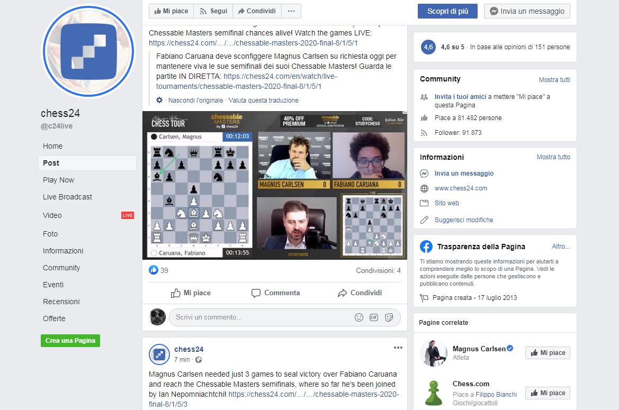
Task: Click the green Crea una Pagina button
Action: [70, 341]
